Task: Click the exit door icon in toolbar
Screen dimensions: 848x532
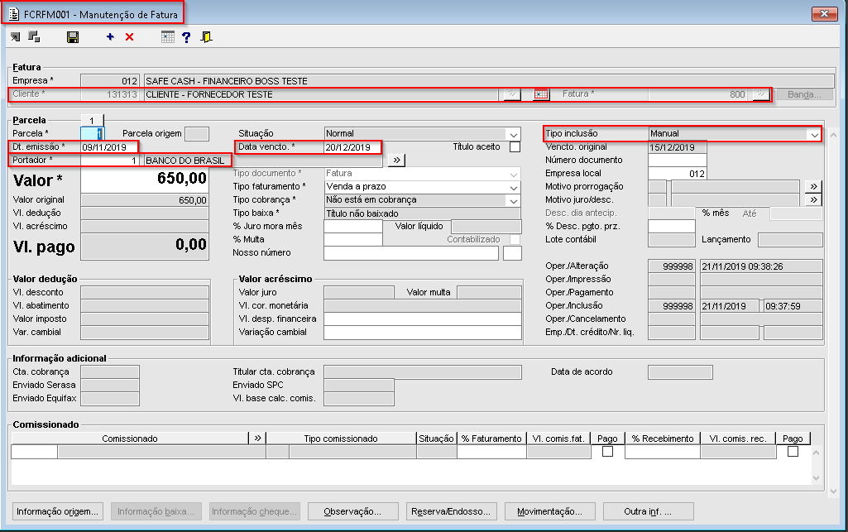Action: pos(206,36)
